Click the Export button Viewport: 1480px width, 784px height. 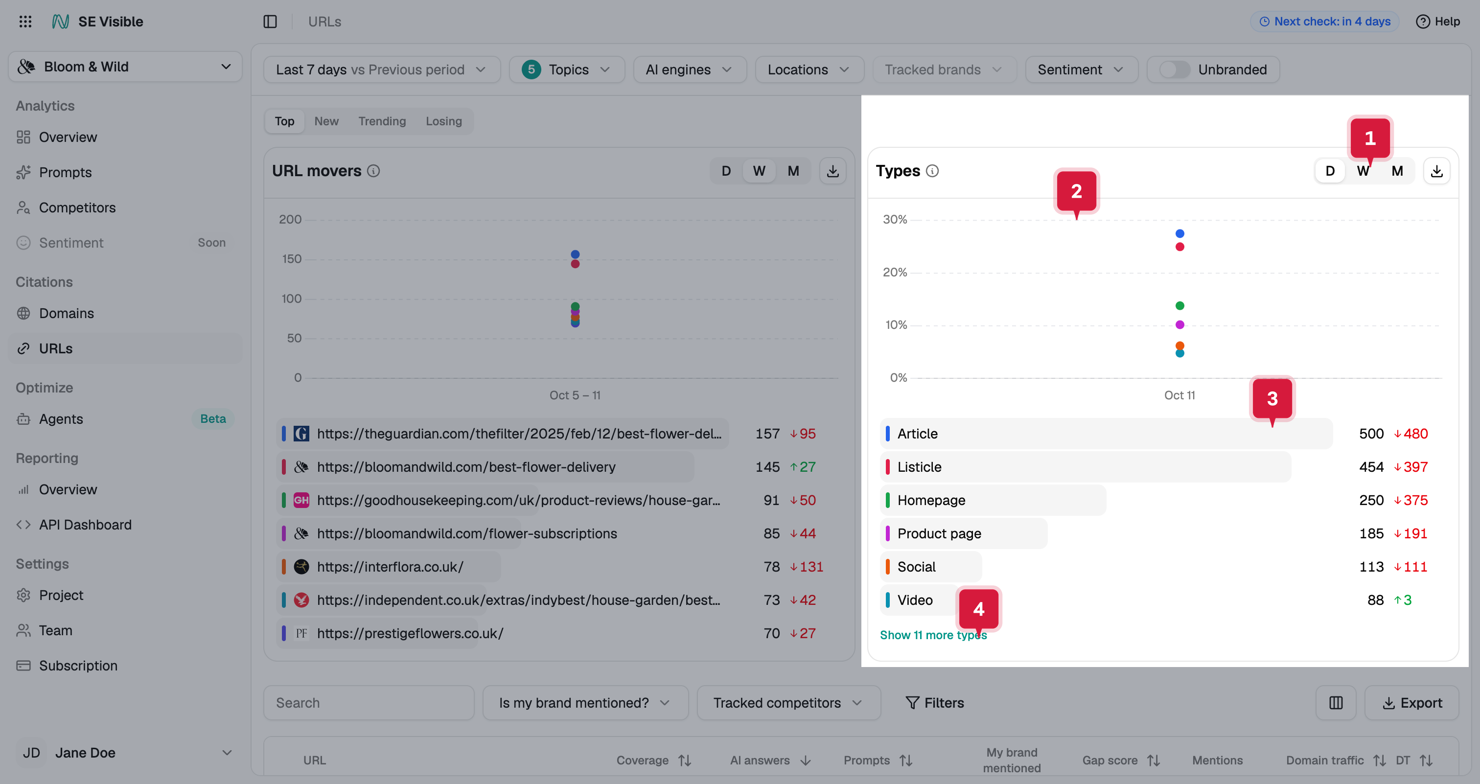[1411, 702]
